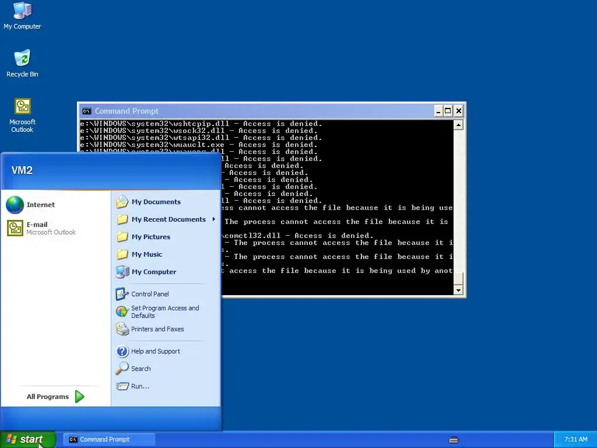The height and width of the screenshot is (448, 597).
Task: Click the Printers and Faxes icon
Action: click(122, 329)
